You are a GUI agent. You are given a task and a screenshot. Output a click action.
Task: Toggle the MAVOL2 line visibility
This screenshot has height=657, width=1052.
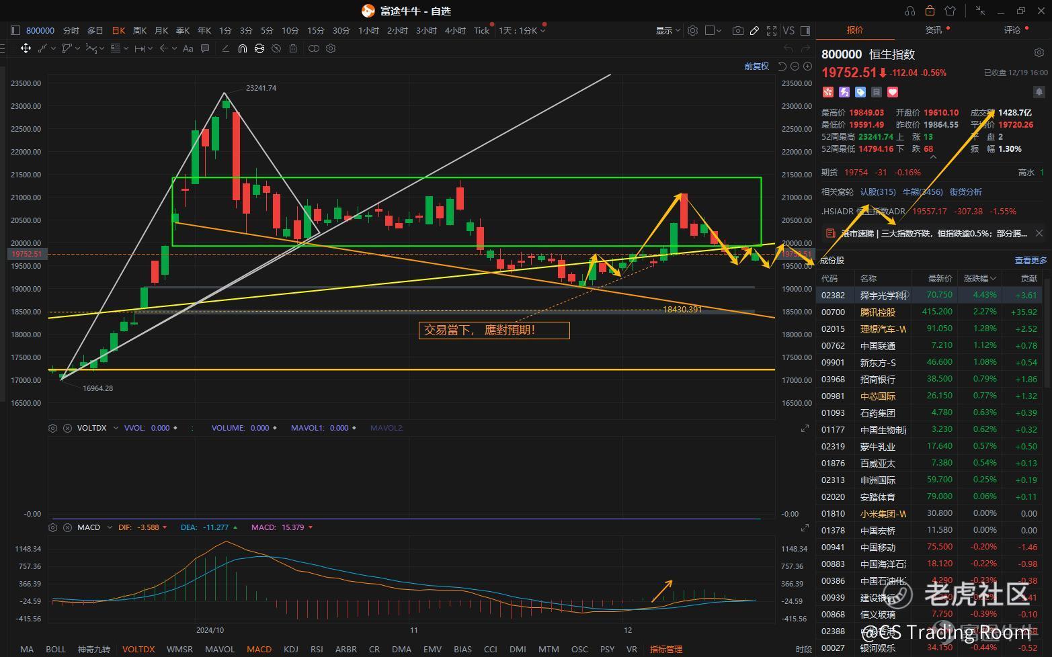click(x=387, y=428)
